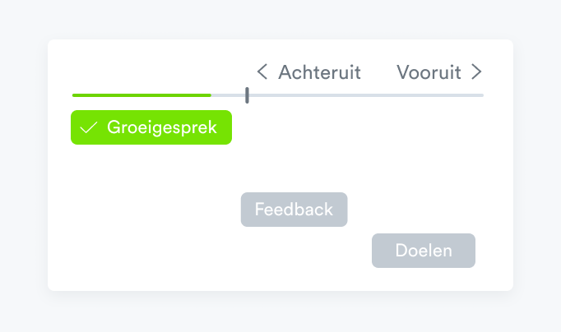Image resolution: width=561 pixels, height=332 pixels.
Task: Click the gray gap between green bar and marker
Action: tap(229, 95)
